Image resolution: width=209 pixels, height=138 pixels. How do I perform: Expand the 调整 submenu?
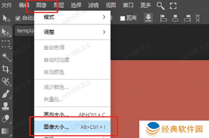click(72, 32)
